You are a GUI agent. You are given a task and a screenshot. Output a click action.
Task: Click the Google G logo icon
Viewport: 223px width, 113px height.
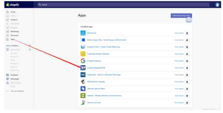[83, 61]
